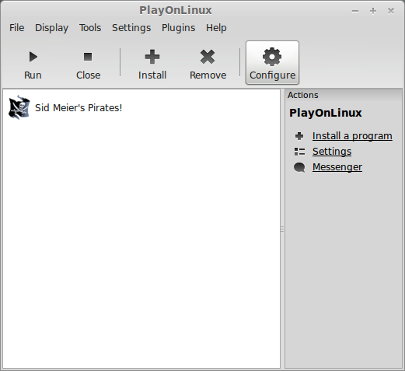Viewport: 405px width, 371px height.
Task: Minimize the PlayOnLinux window
Action: click(x=355, y=11)
